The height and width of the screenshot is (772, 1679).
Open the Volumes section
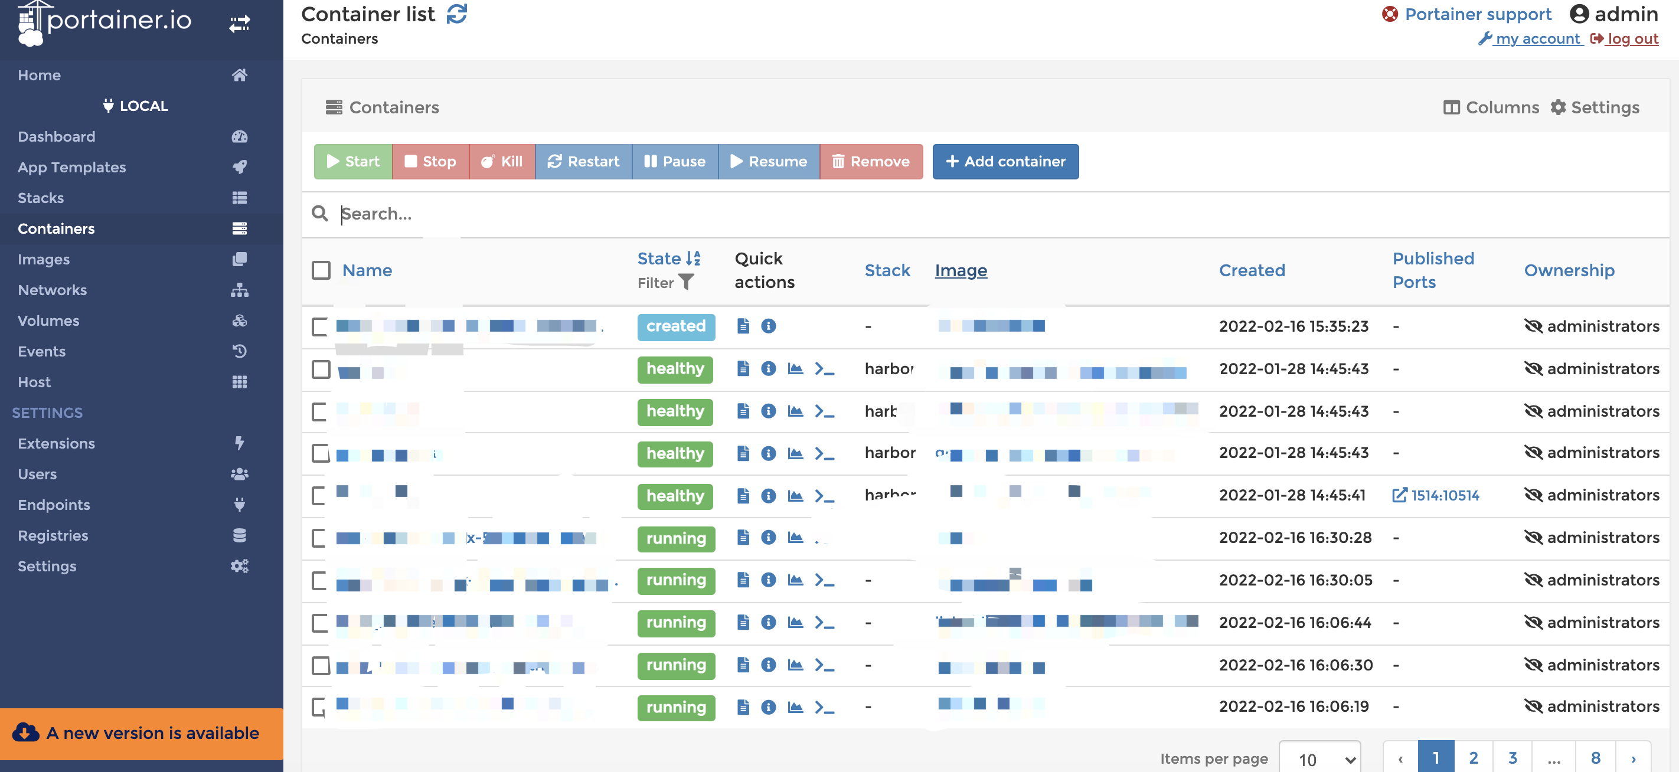tap(48, 320)
